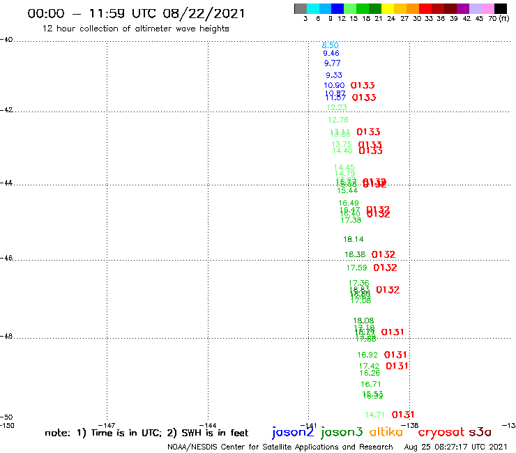
Task: Click the purple swatch in the color scale
Action: 463,8
